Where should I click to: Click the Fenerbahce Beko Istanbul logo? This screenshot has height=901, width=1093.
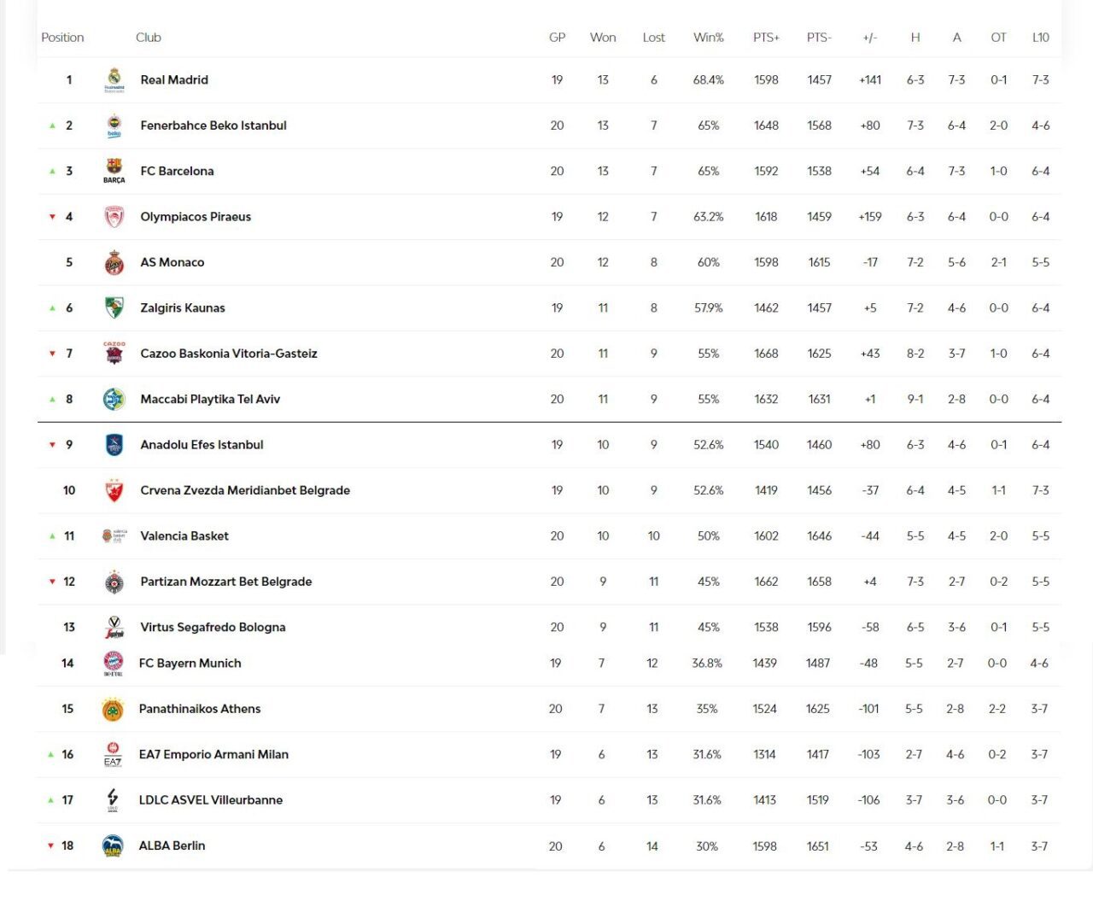[114, 126]
